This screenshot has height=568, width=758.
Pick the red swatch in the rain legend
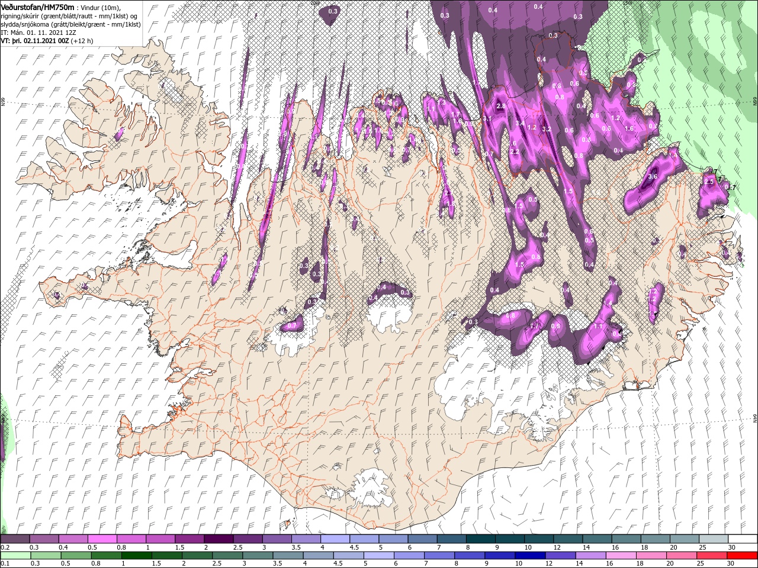[x=743, y=556]
